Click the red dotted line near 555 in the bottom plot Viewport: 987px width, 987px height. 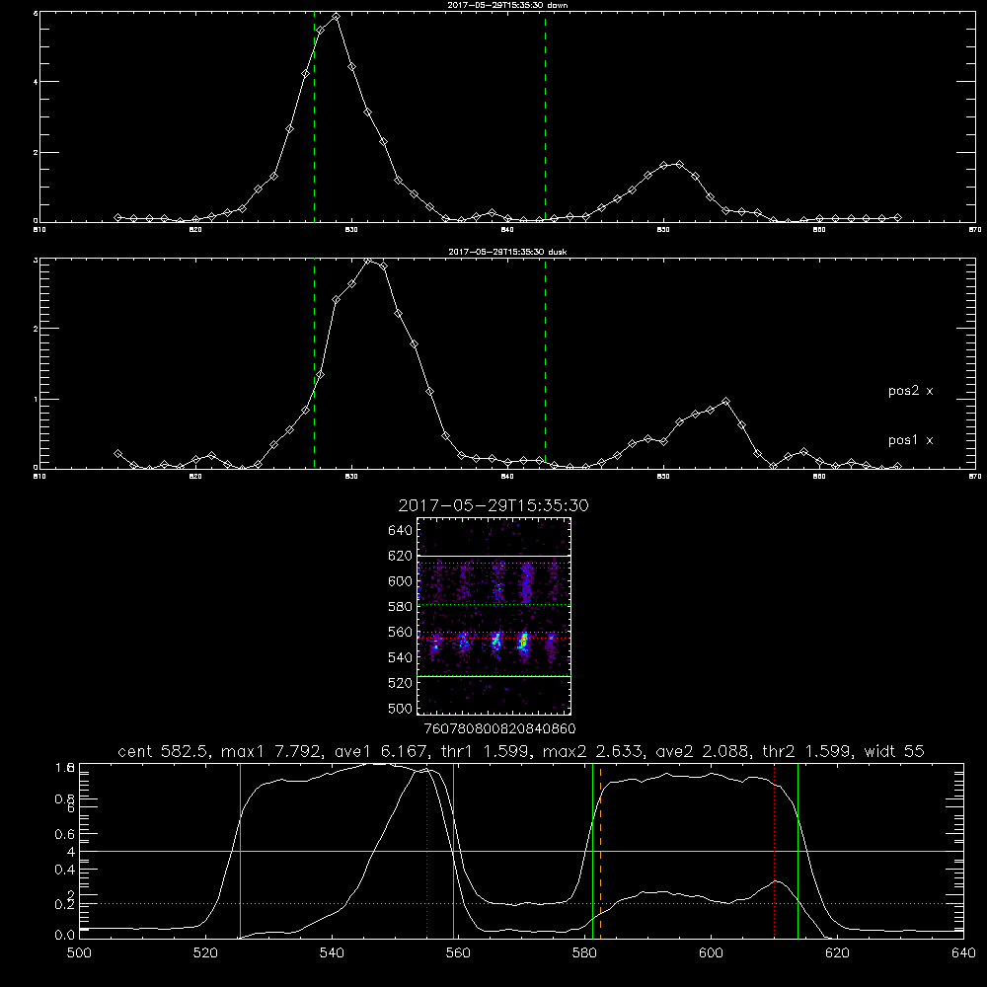pos(426,851)
